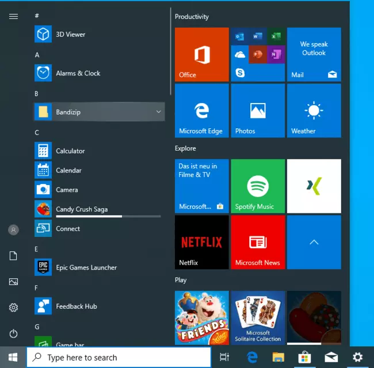The image size is (374, 368).
Task: Expand the Start menu hamburger navigation
Action: (13, 17)
